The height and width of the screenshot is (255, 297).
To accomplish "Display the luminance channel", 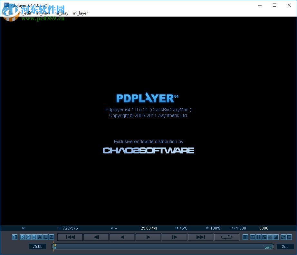I will click(x=45, y=237).
